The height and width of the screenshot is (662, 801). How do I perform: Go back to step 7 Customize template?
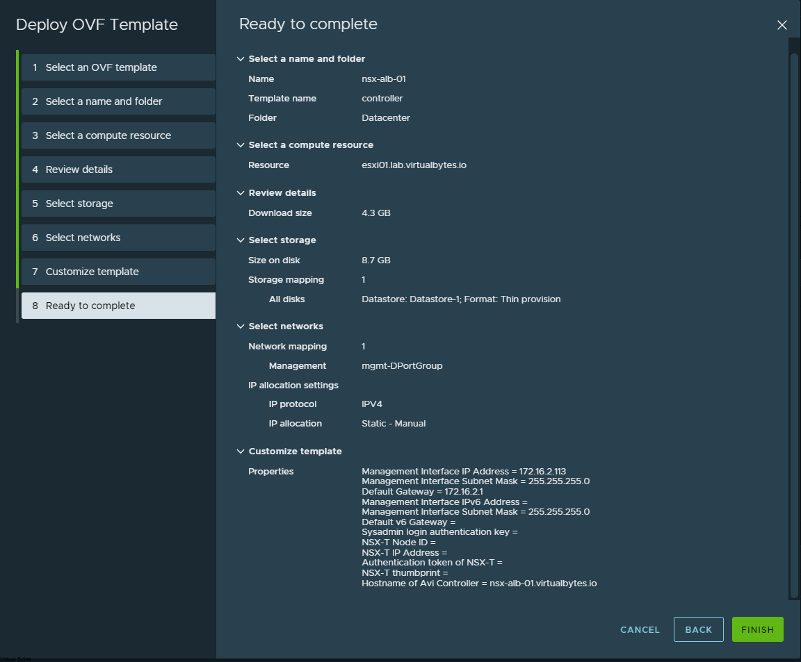click(118, 272)
